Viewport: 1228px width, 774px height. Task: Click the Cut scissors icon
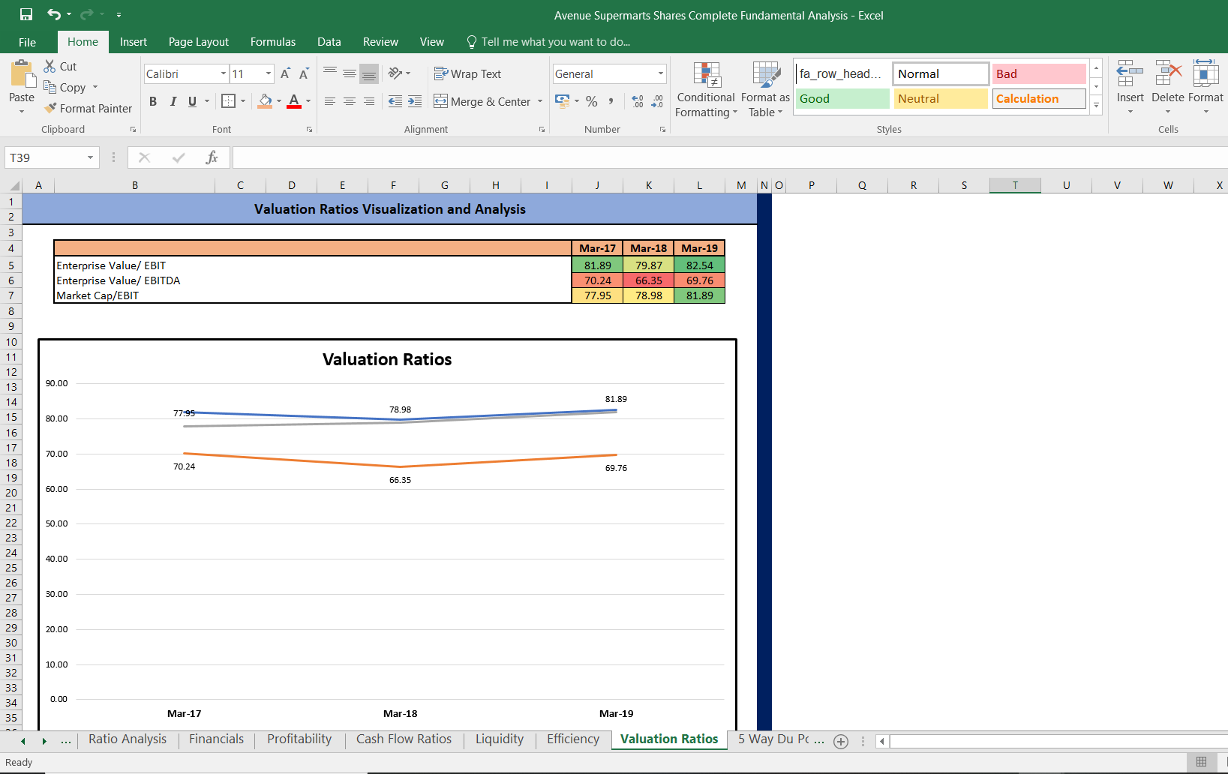50,66
